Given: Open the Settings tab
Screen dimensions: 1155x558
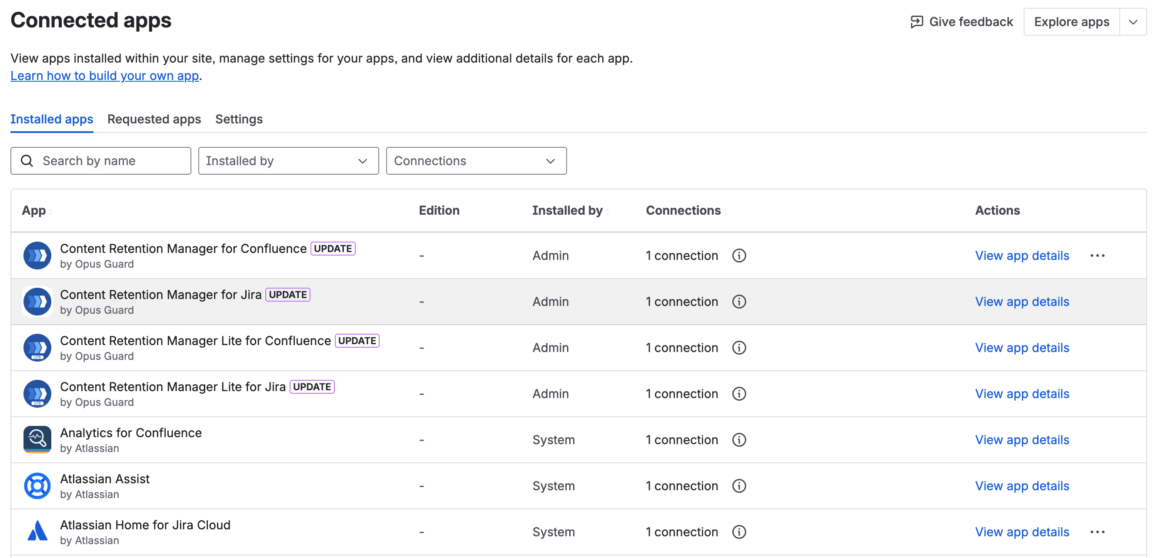Looking at the screenshot, I should tap(239, 119).
